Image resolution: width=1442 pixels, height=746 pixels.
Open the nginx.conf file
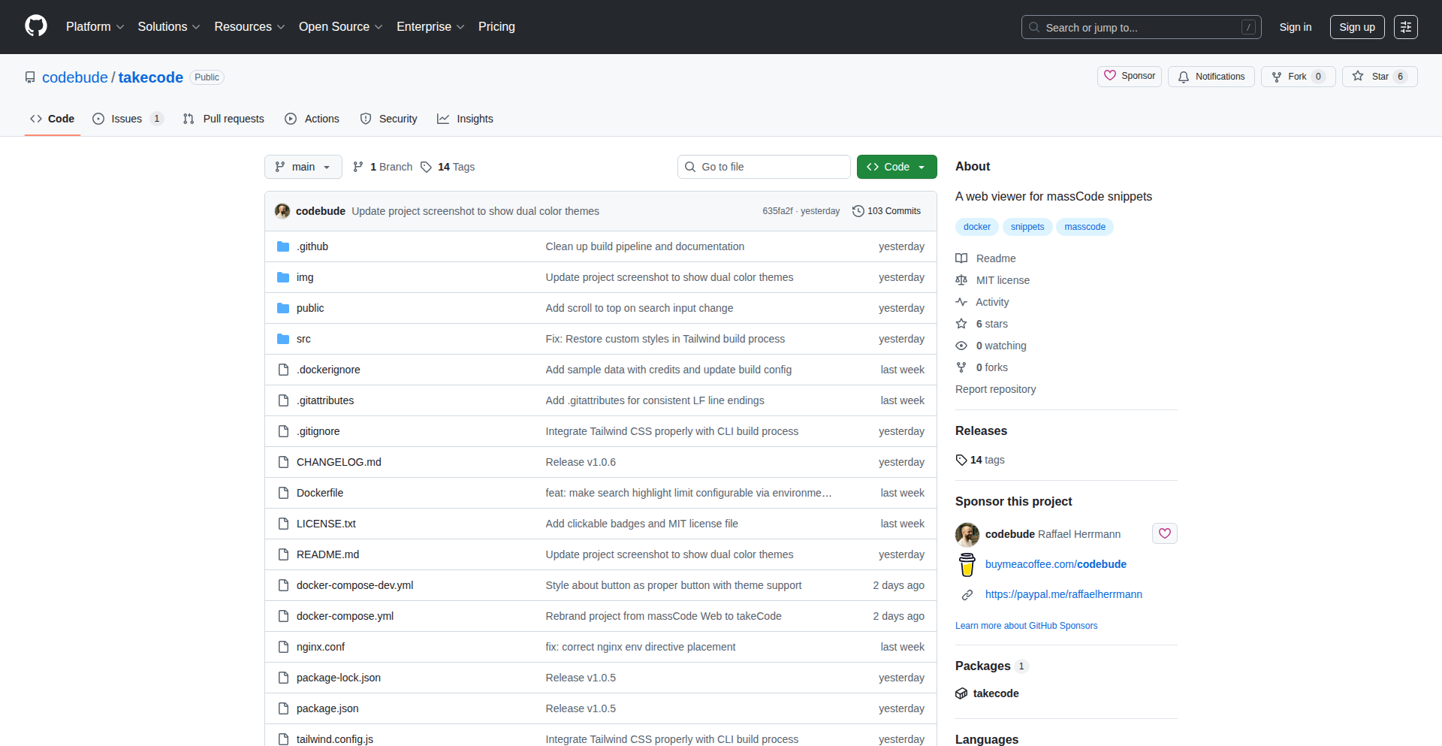pyautogui.click(x=321, y=647)
